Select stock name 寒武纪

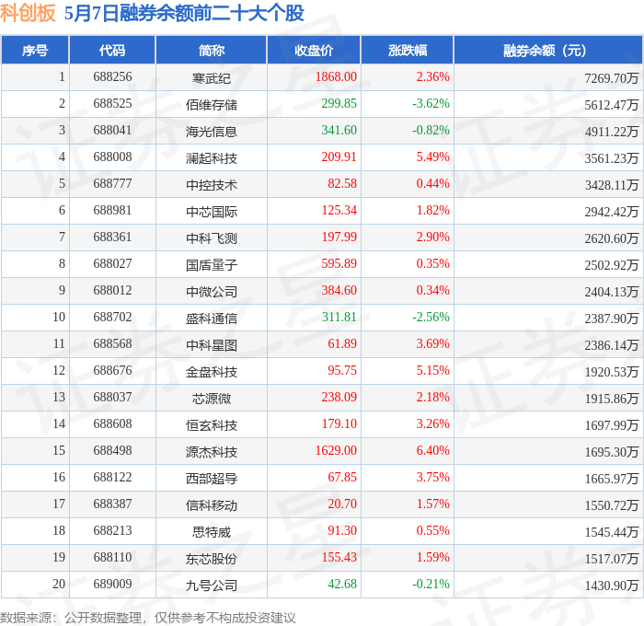tap(211, 78)
